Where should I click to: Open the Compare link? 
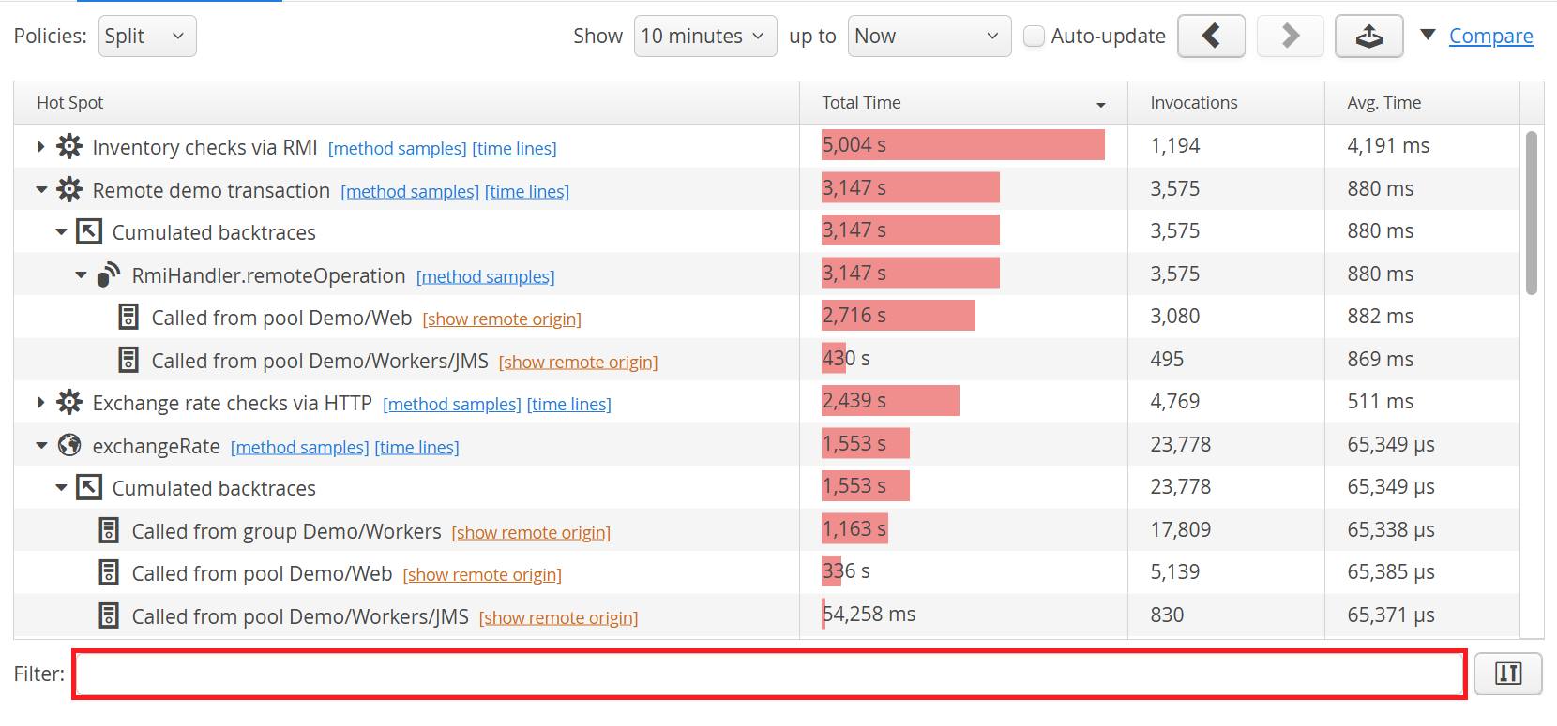tap(1490, 37)
